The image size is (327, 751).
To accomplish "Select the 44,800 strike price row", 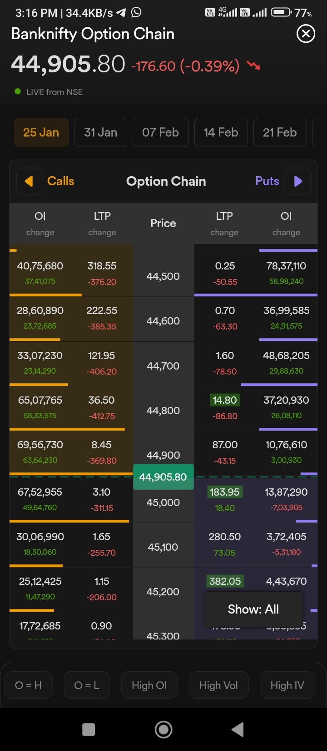I will (x=163, y=411).
